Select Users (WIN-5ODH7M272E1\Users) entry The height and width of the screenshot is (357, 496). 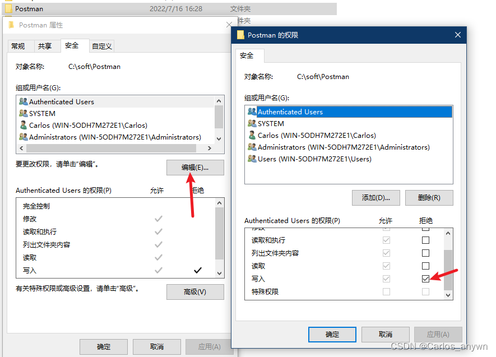(x=314, y=159)
